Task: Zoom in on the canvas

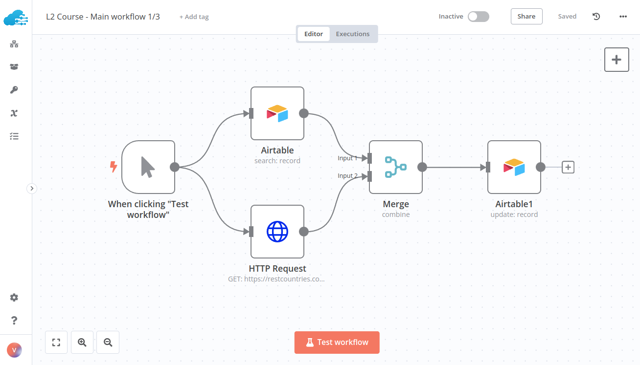Action: 82,342
